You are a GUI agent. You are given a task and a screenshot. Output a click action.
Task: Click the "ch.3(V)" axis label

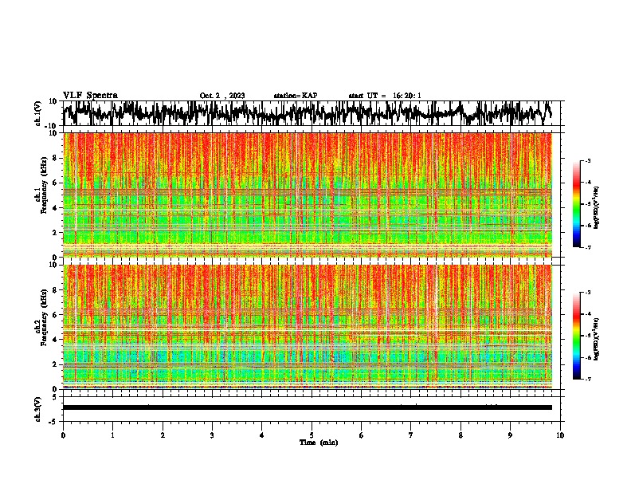[38, 410]
